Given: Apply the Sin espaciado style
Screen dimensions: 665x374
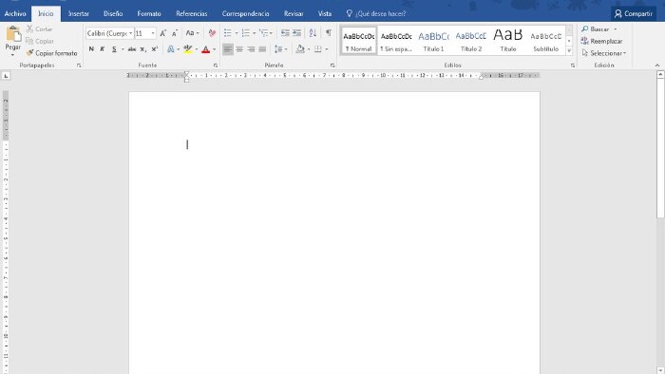Looking at the screenshot, I should 396,41.
